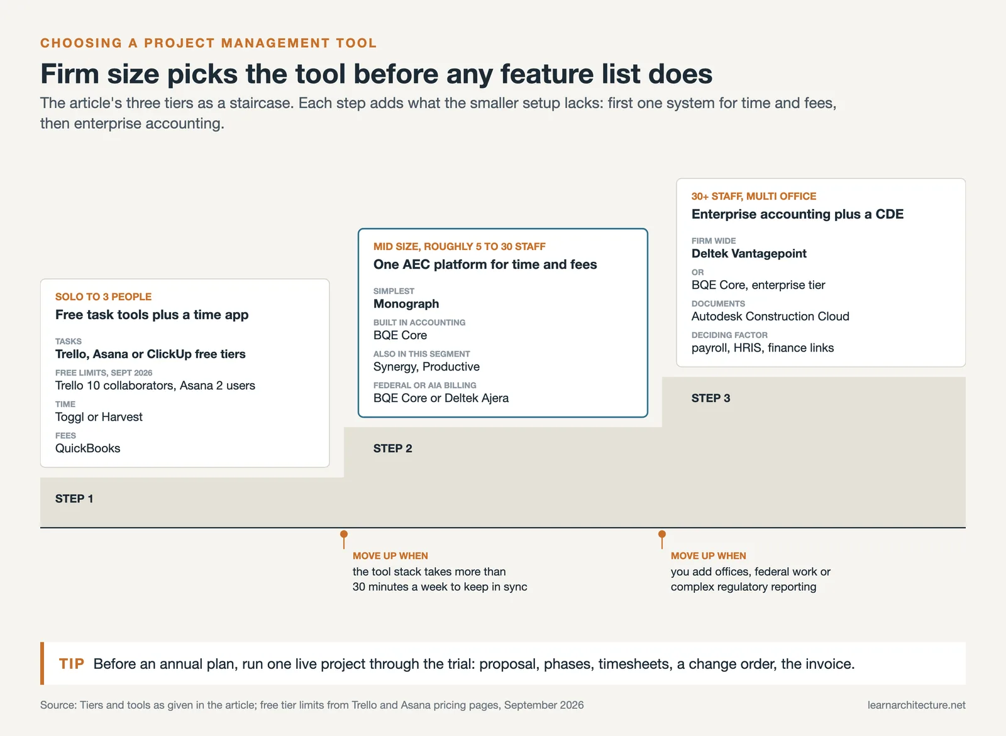
Task: Click the 'Monograph' entry
Action: (406, 303)
